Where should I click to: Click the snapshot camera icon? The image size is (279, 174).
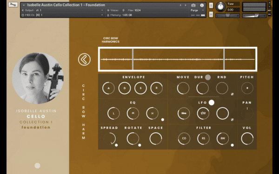coord(193,5)
